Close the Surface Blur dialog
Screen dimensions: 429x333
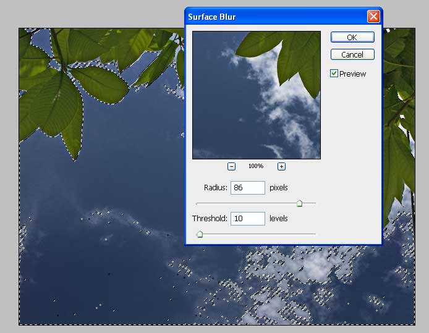point(373,17)
